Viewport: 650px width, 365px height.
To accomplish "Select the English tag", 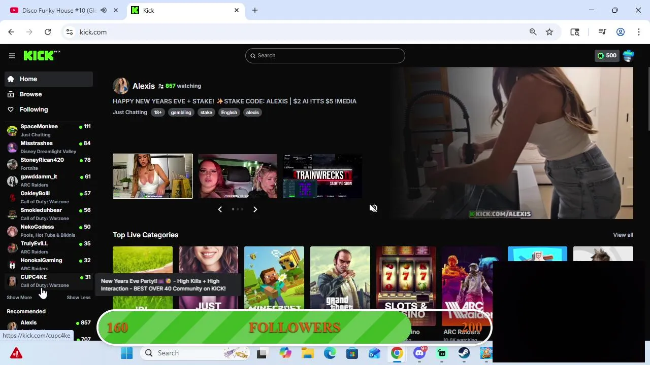I will click(x=229, y=113).
